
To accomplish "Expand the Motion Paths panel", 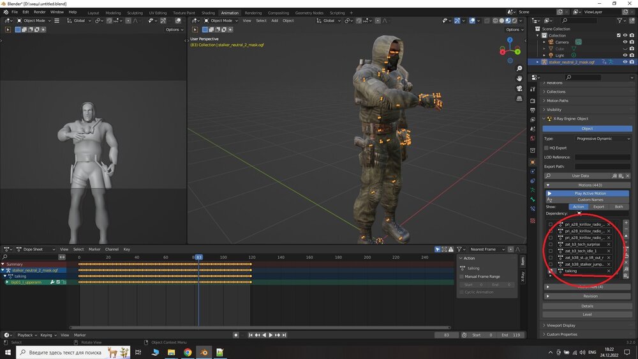I will click(x=557, y=100).
